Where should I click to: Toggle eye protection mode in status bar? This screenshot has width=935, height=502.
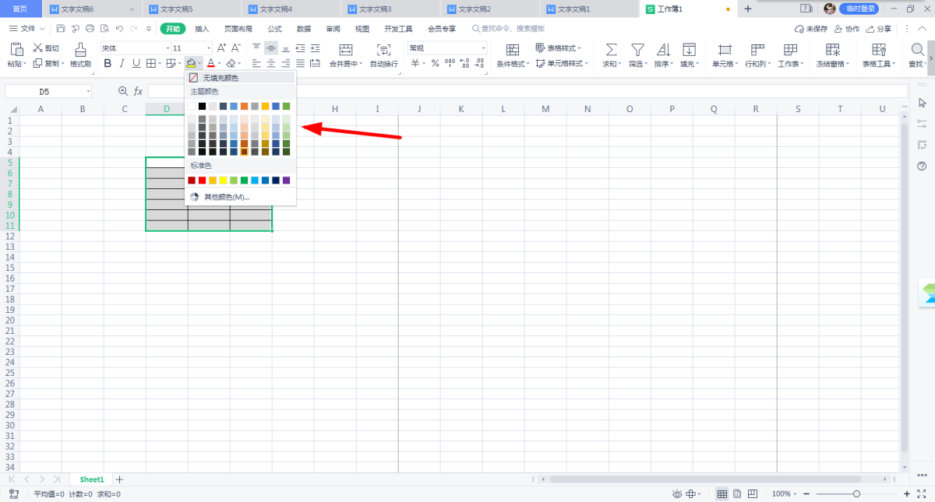pos(677,494)
